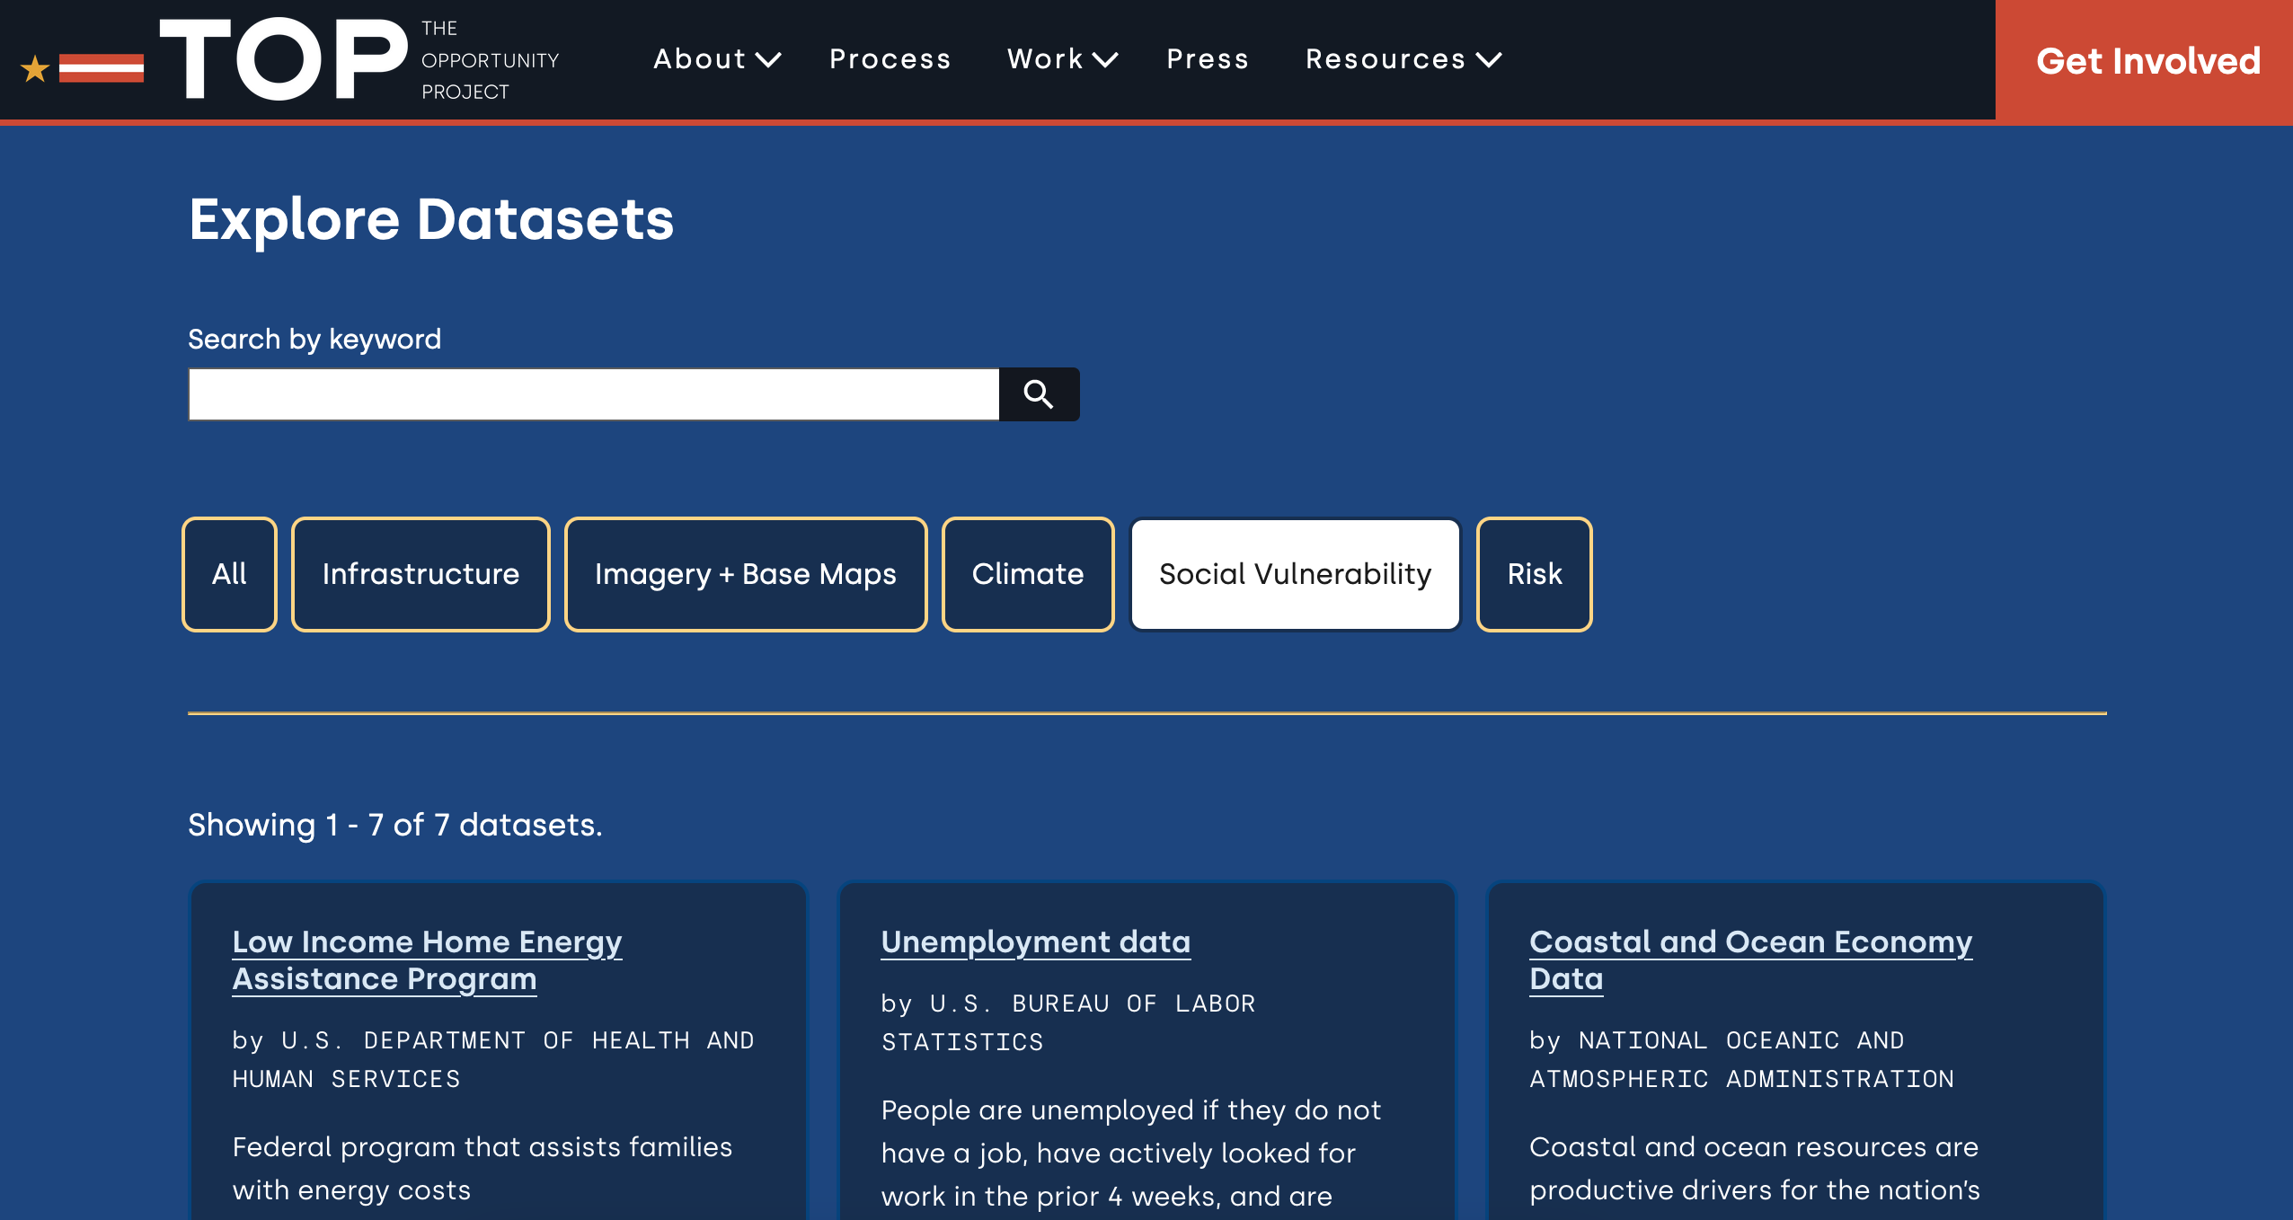
Task: Open the About nav item
Action: [x=700, y=59]
